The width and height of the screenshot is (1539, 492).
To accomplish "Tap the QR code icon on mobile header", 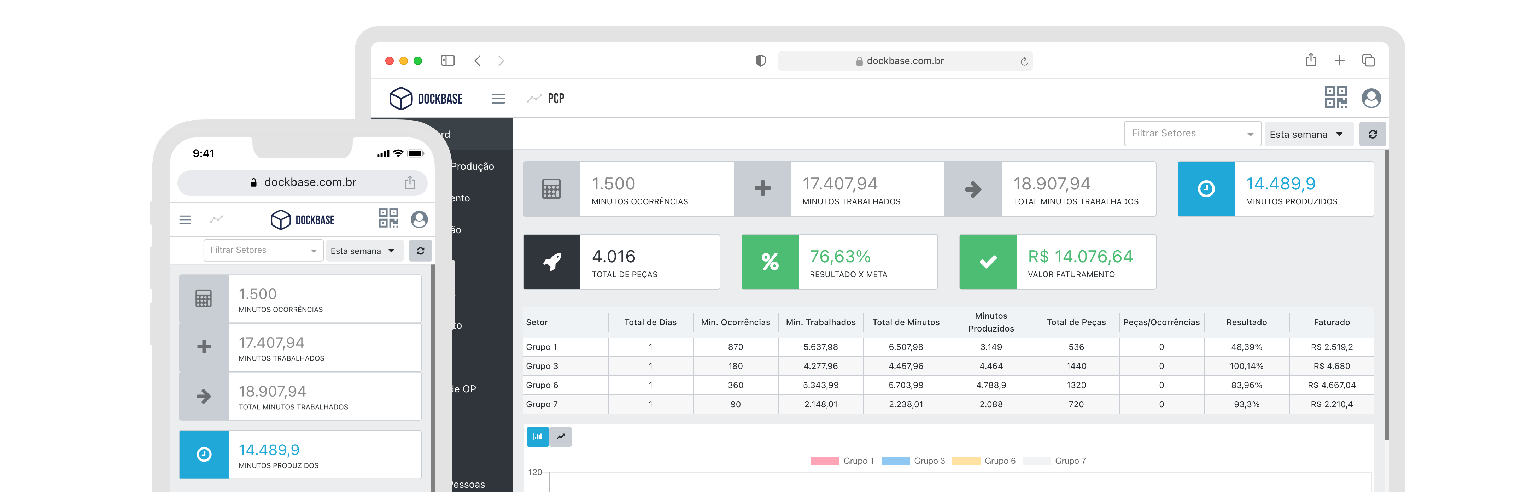I will tap(388, 218).
